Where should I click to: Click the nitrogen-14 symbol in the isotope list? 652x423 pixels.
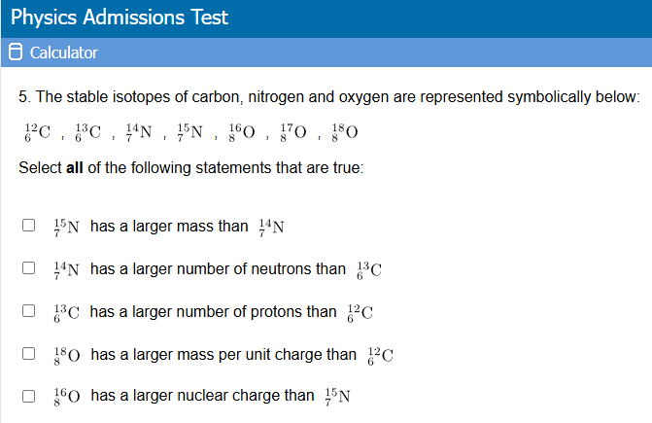click(139, 132)
